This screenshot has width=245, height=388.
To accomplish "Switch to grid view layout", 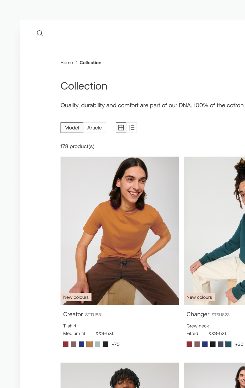I will pos(121,128).
